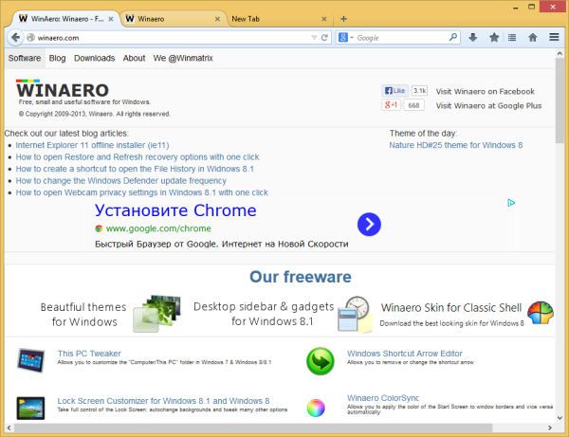Click the horizontal scrollbar right arrow
This screenshot has height=437, width=569.
pyautogui.click(x=550, y=428)
